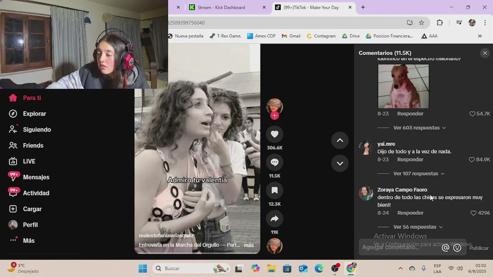Open the realestefaniavelasquez creator name
This screenshot has width=493, height=277.
coord(166,235)
